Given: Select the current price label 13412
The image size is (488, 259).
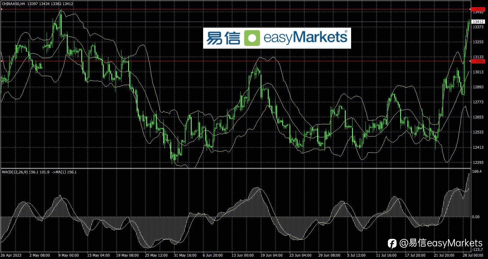Looking at the screenshot, I should [478, 22].
